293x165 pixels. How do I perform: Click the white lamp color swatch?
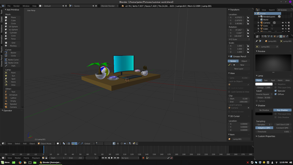[x=264, y=84]
